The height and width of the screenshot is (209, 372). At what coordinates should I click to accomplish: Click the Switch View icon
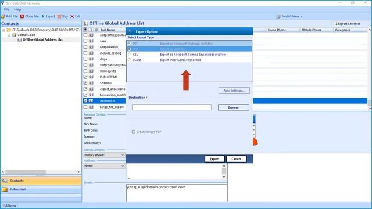coord(278,16)
